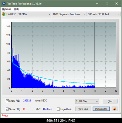Open the Help menu

point(17,9)
